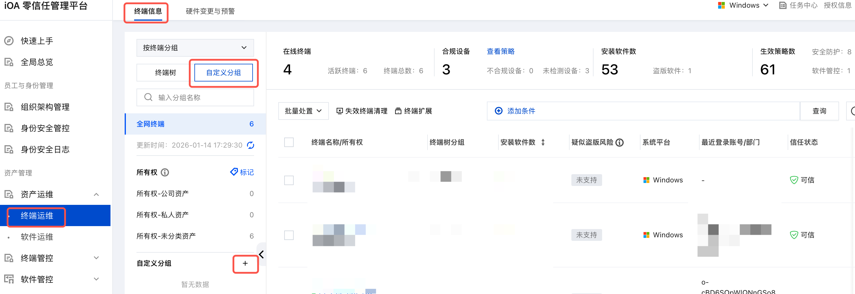This screenshot has width=855, height=294.
Task: Click the 身份安全管控 sidebar icon
Action: pyautogui.click(x=9, y=128)
